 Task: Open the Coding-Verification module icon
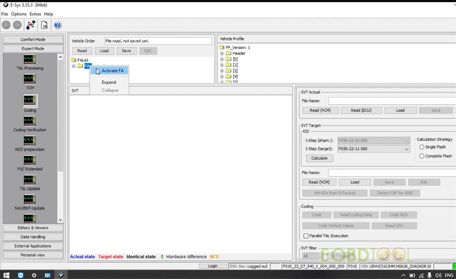point(30,121)
